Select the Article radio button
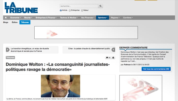This screenshot has width=178, height=101. tap(61, 10)
